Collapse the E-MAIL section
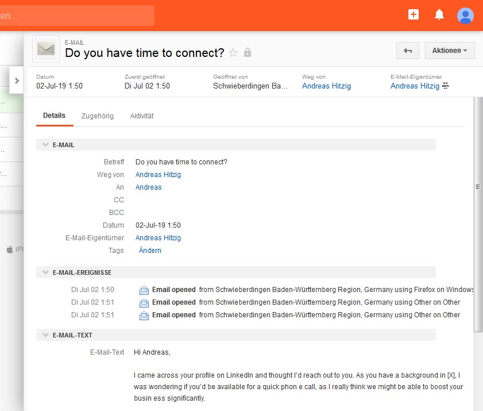Image resolution: width=483 pixels, height=411 pixels. tap(45, 145)
